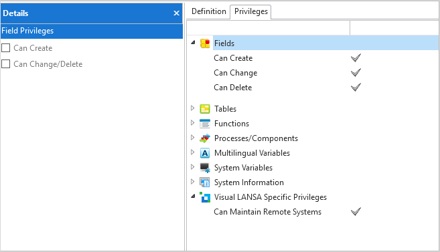Click the Fields category icon
440x252 pixels.
click(x=205, y=43)
